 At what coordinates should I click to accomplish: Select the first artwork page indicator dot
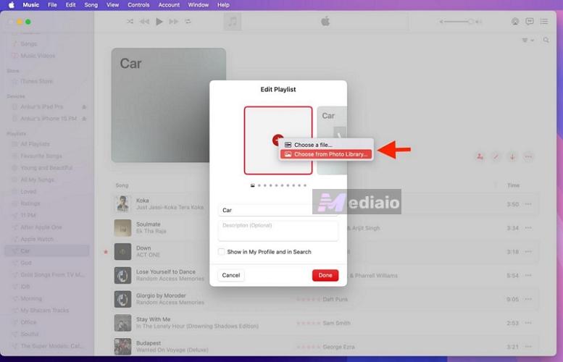coord(252,185)
